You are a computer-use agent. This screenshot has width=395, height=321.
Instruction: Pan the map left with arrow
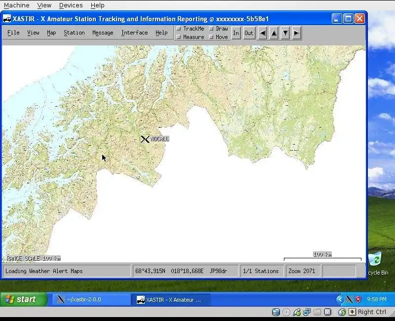tap(263, 33)
